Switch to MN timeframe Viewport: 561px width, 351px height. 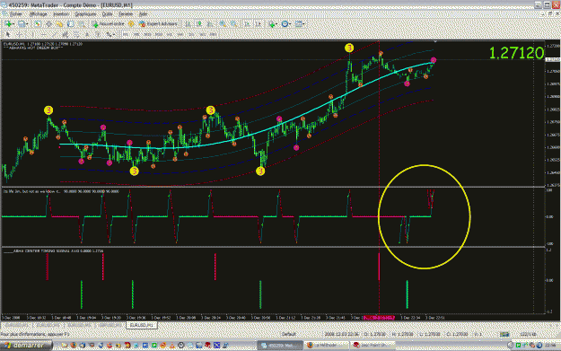(214, 35)
